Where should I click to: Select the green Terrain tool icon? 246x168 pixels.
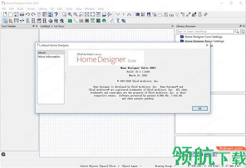click(x=70, y=21)
